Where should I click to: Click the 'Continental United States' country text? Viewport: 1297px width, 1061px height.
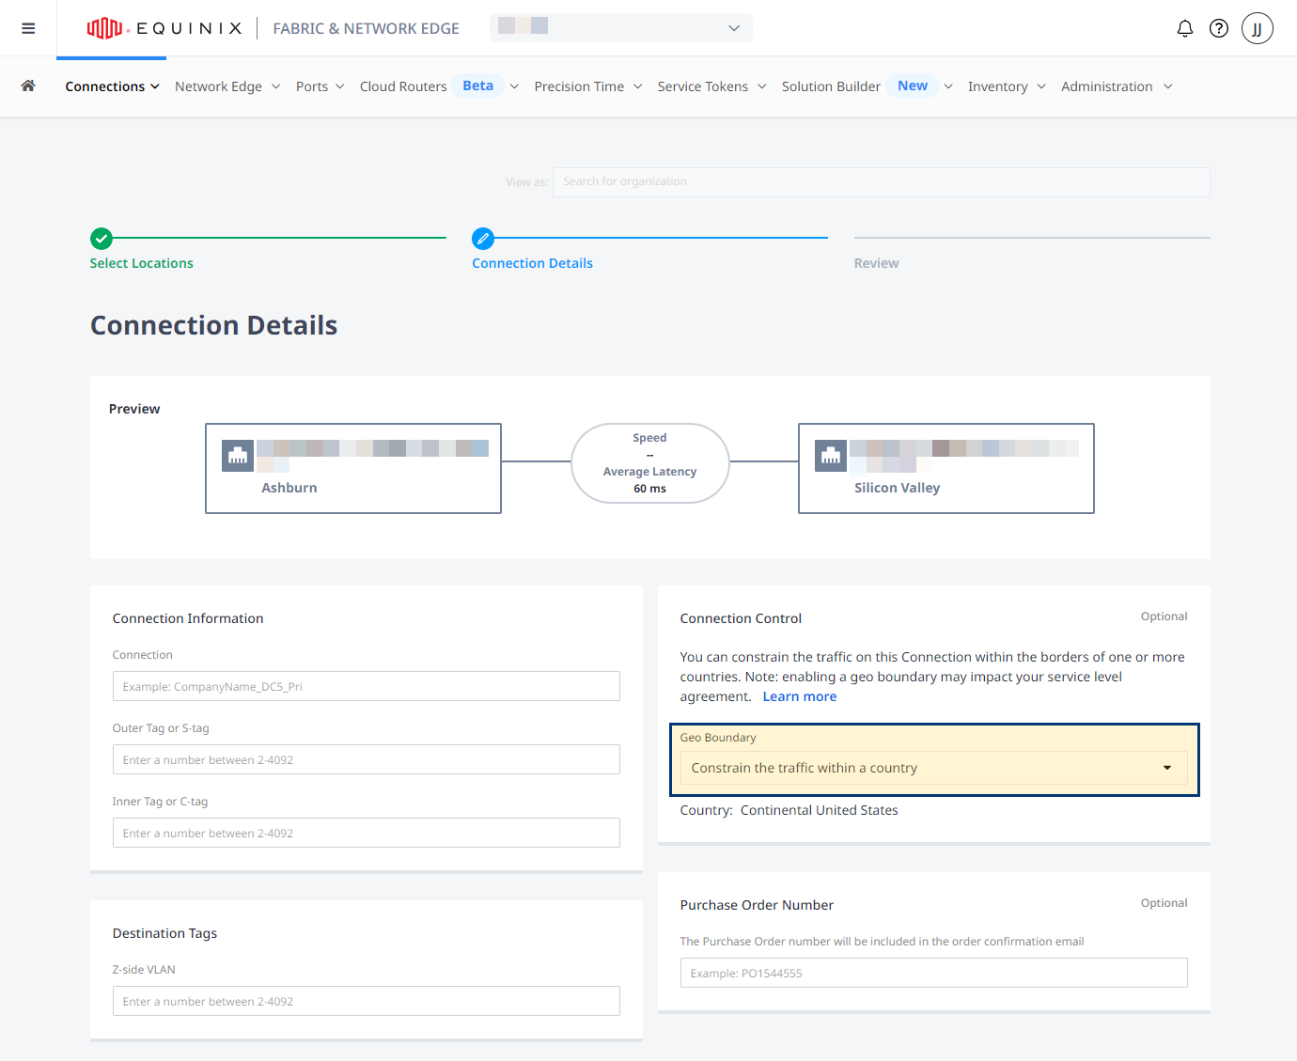(x=820, y=810)
